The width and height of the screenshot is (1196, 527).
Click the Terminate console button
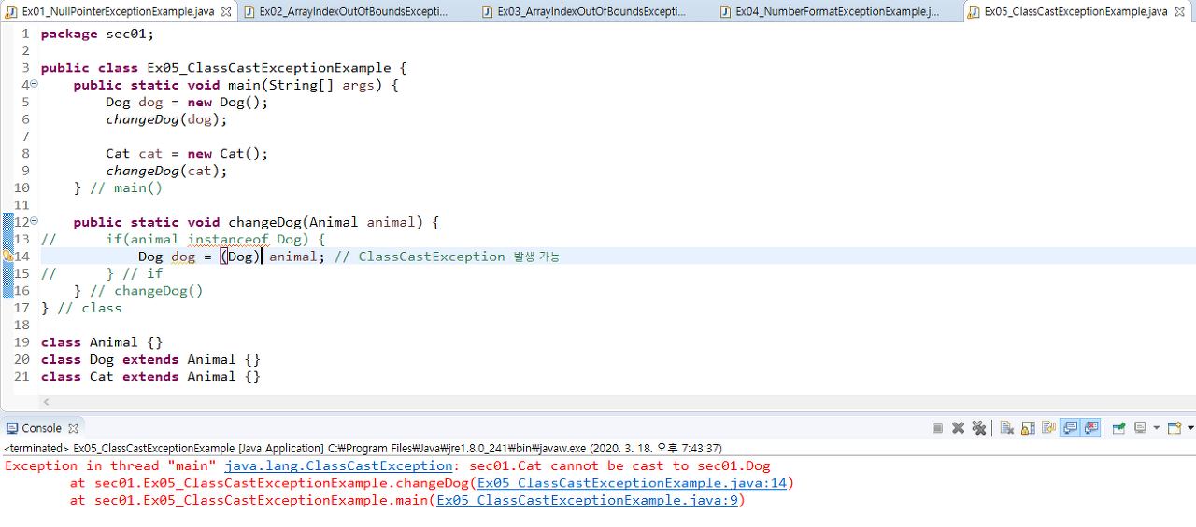click(x=937, y=428)
